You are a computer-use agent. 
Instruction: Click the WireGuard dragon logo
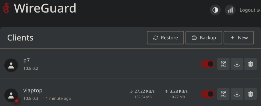coord(6,8)
